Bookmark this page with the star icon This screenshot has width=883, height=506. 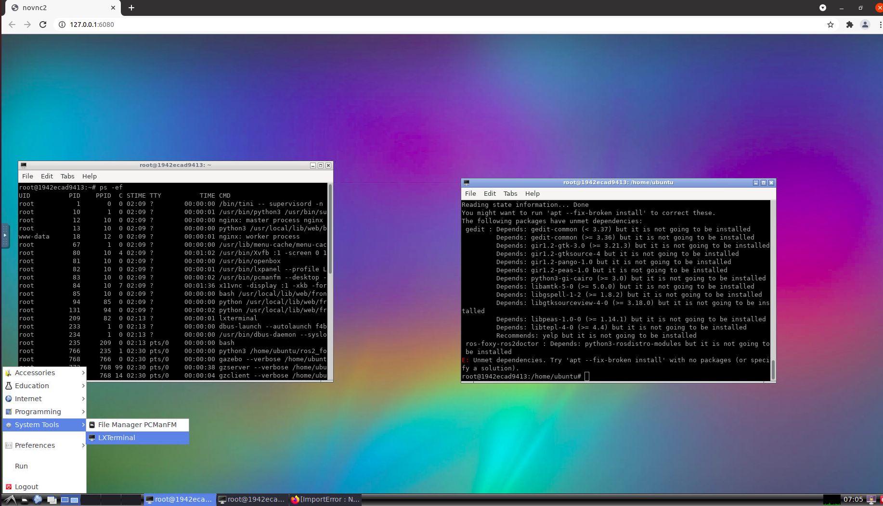[831, 25]
